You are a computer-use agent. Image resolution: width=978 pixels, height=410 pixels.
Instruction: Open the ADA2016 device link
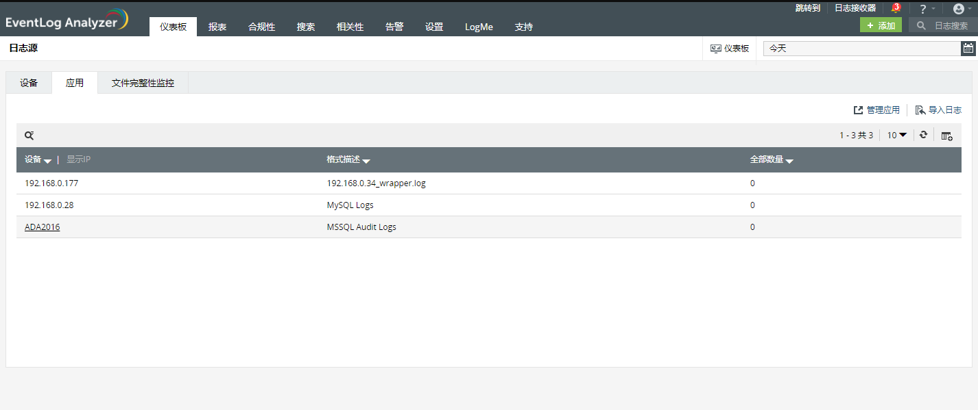tap(42, 227)
